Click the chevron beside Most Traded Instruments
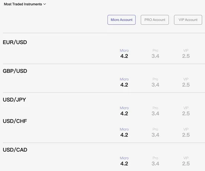 tap(44, 4)
